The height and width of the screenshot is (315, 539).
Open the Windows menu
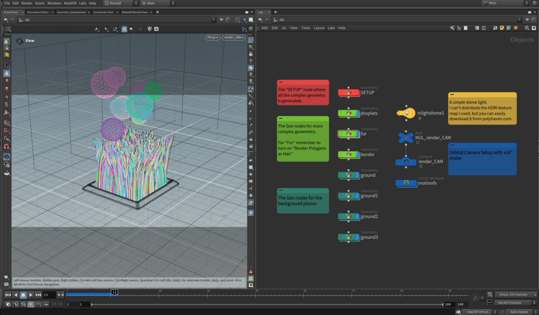pyautogui.click(x=54, y=3)
